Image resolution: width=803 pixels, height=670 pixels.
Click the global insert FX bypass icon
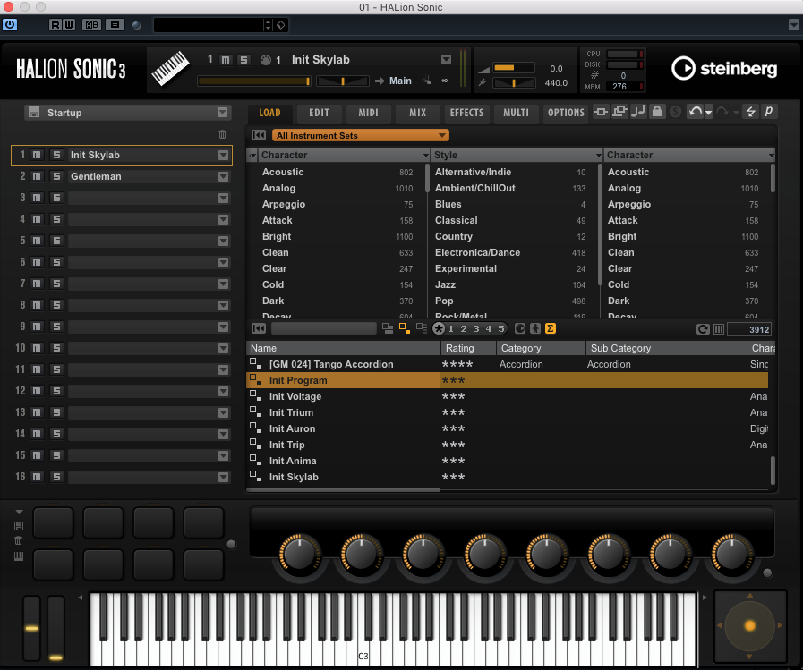(x=602, y=112)
